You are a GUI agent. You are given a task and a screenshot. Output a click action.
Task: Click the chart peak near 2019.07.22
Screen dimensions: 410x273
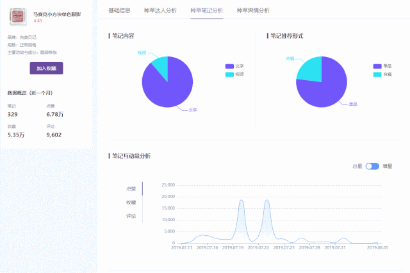[267, 201]
